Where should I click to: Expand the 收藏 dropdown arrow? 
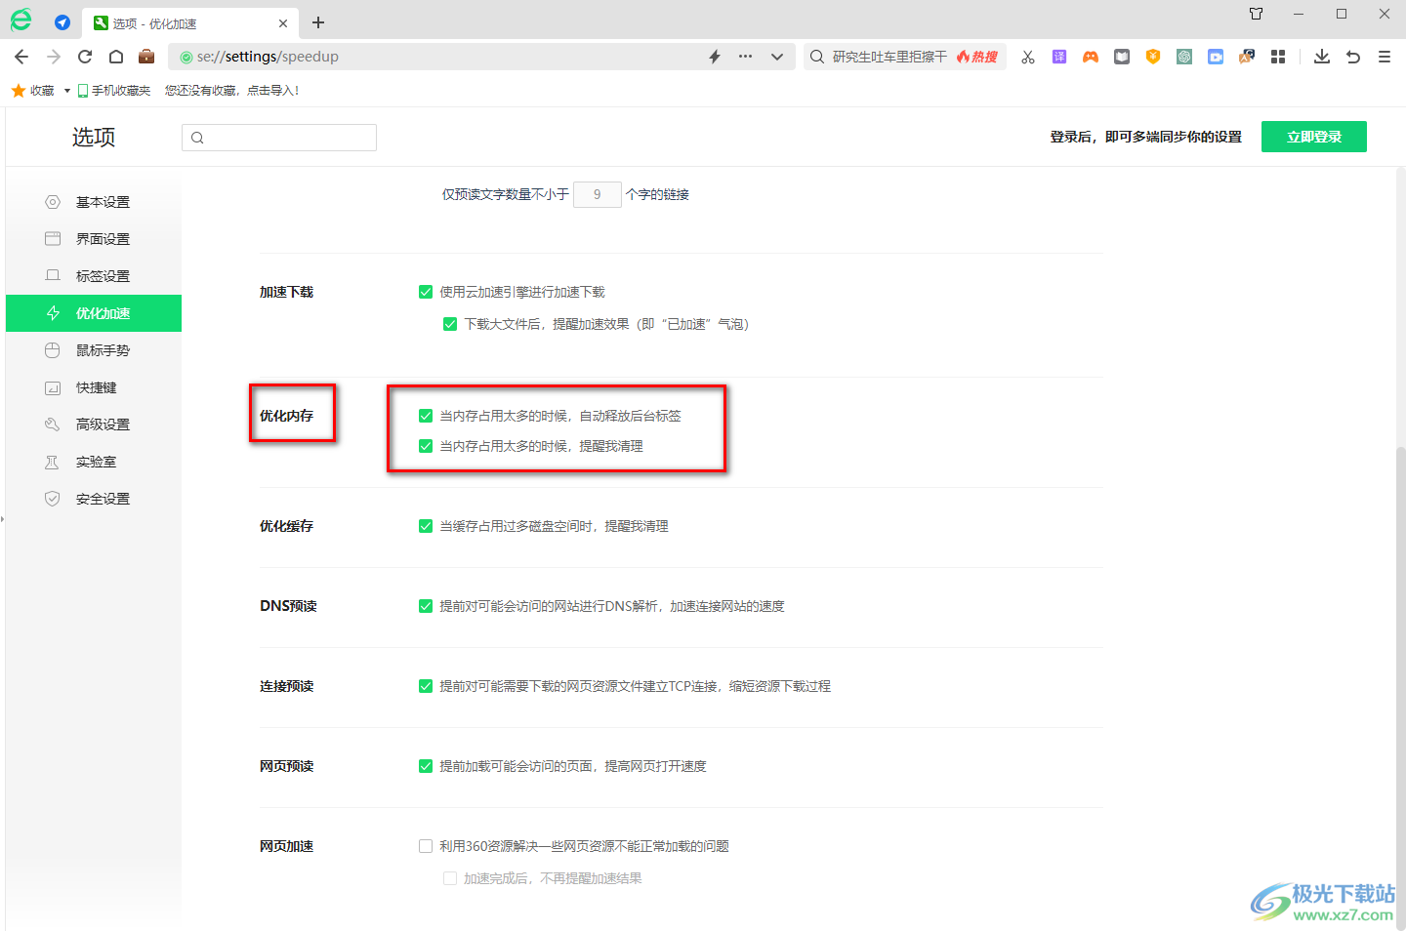coord(67,91)
